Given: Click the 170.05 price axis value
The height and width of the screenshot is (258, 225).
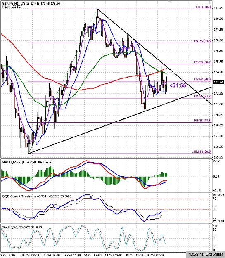Looking at the screenshot, I should click(218, 115).
